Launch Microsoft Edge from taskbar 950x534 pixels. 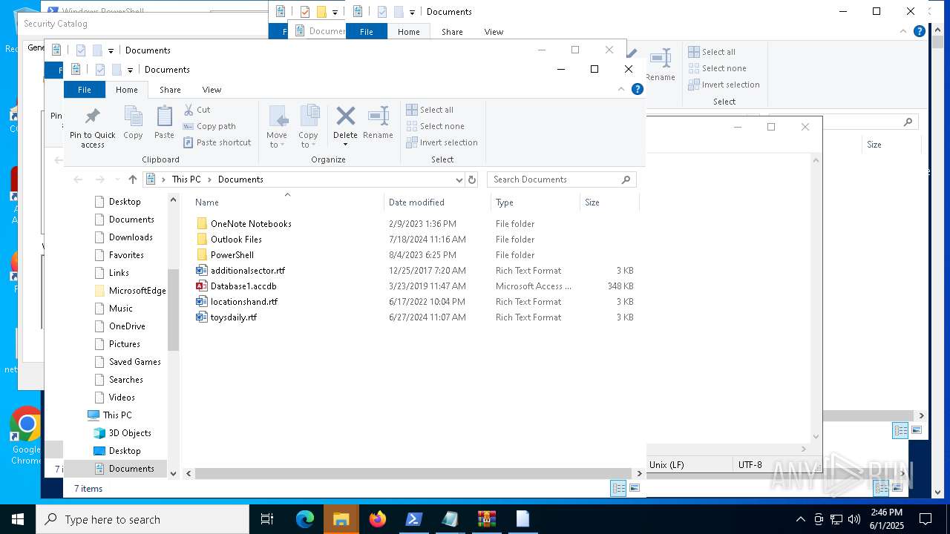coord(305,519)
